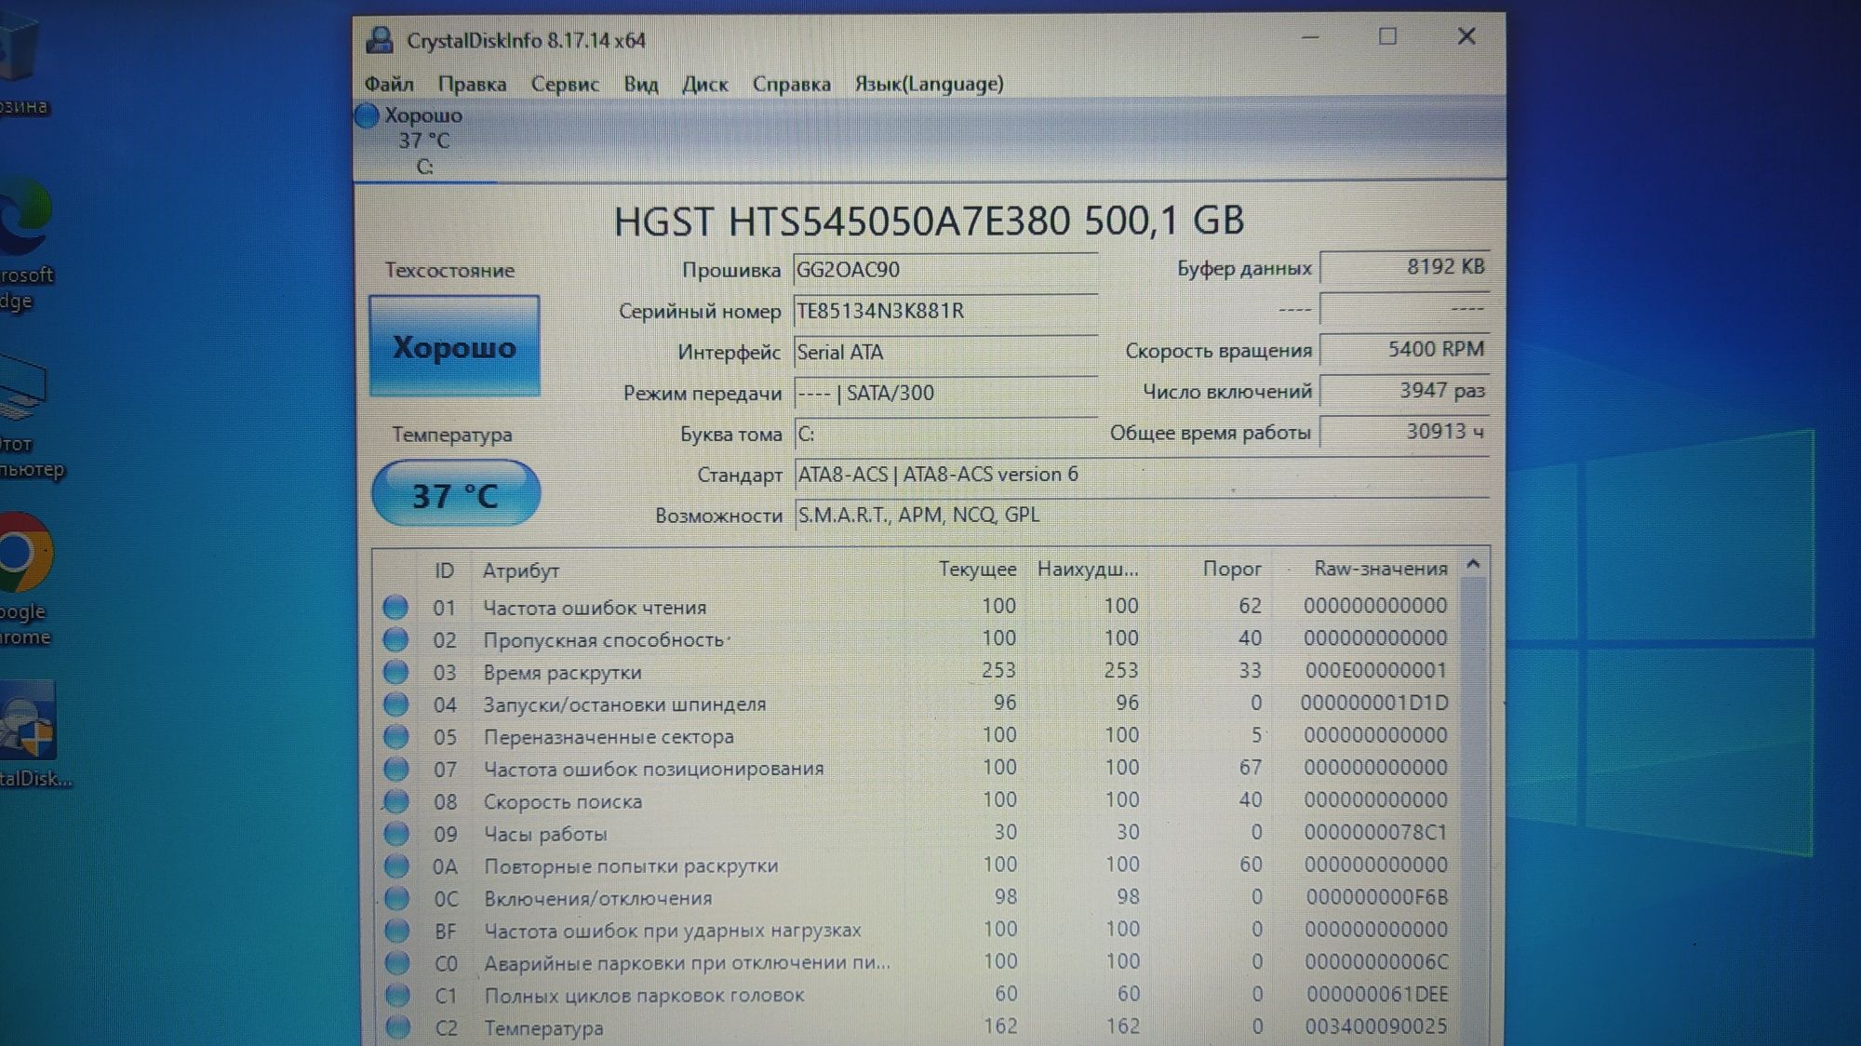Click status circle for attribute 08
Image resolution: width=1861 pixels, height=1046 pixels.
pos(396,801)
